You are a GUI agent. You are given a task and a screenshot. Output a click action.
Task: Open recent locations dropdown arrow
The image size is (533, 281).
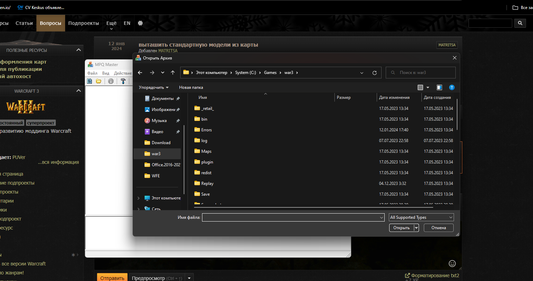point(163,73)
